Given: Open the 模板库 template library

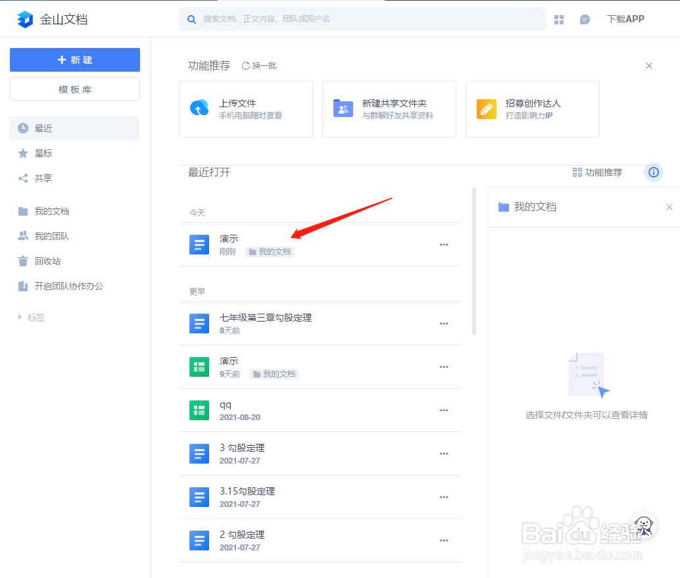Looking at the screenshot, I should (74, 89).
